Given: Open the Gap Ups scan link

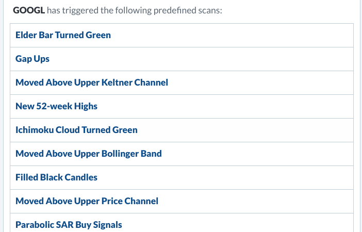Looking at the screenshot, I should [x=32, y=59].
